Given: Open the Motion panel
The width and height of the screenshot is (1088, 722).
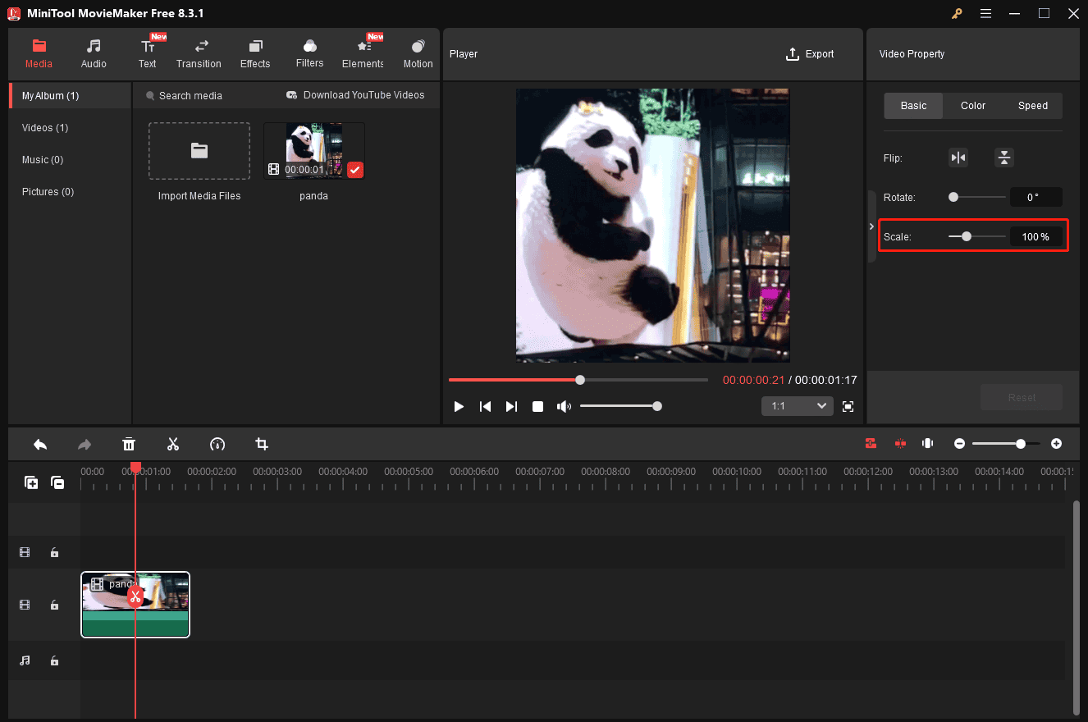Looking at the screenshot, I should point(418,53).
